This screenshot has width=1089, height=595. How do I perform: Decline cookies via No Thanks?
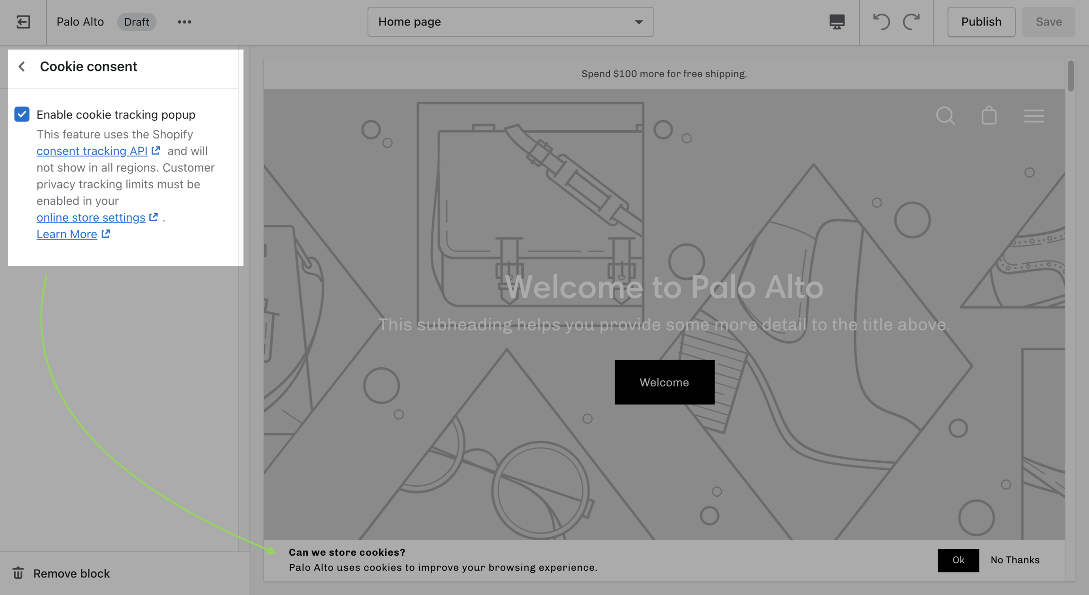(x=1015, y=560)
